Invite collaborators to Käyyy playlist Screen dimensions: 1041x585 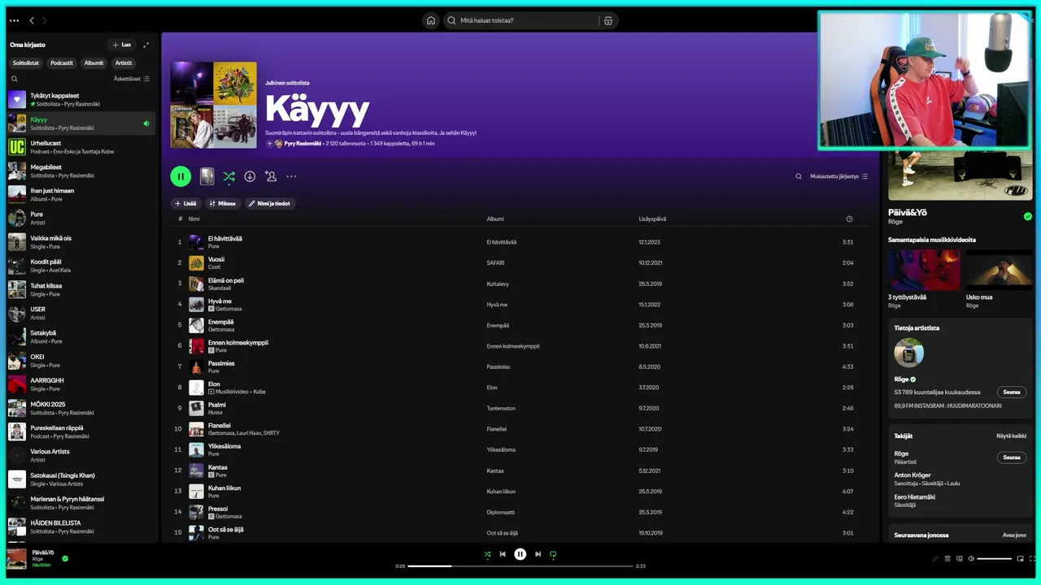coord(271,176)
